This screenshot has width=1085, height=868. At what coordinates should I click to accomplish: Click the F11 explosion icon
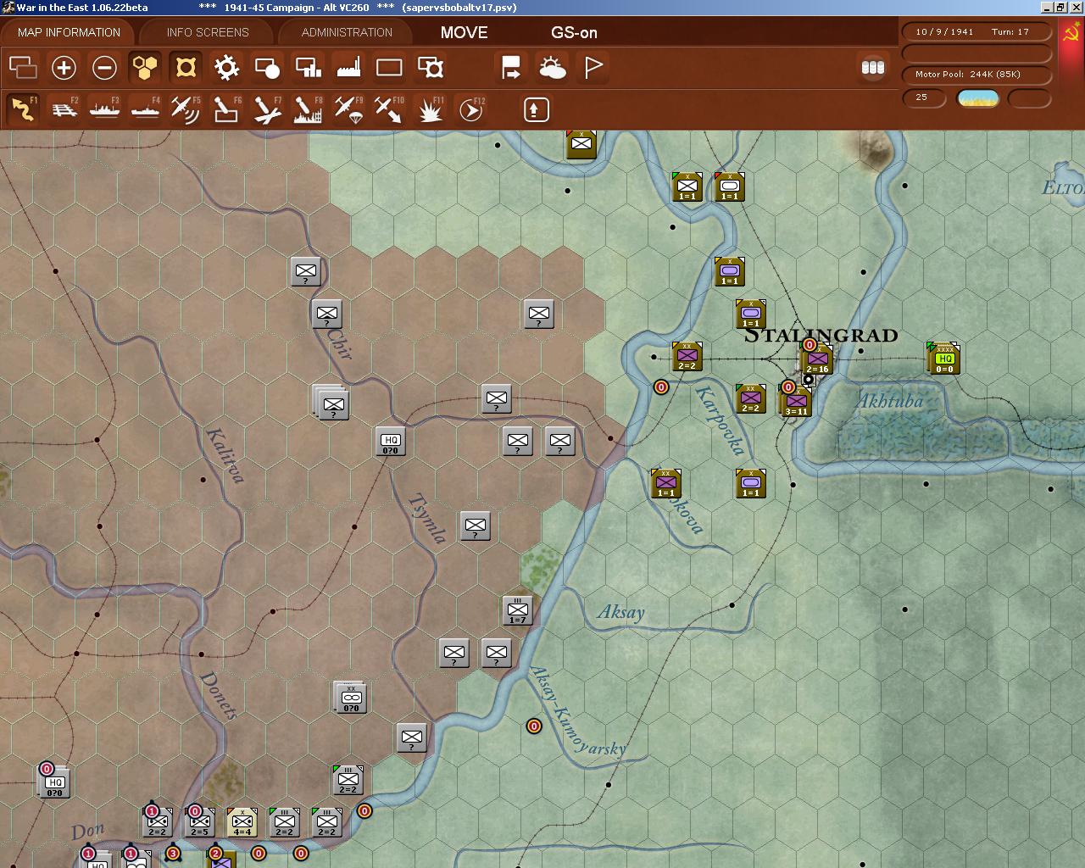coord(430,109)
